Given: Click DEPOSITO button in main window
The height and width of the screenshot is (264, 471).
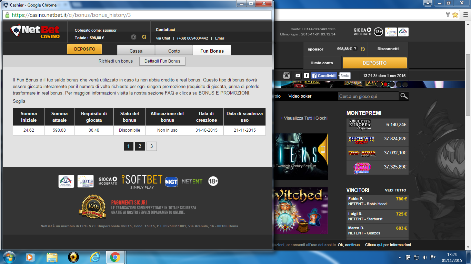Looking at the screenshot, I should pos(374,63).
